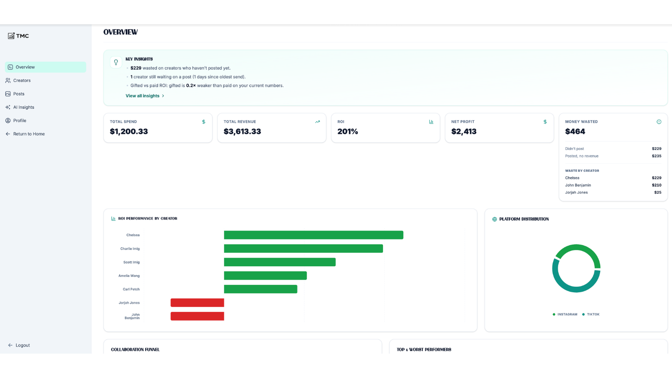Toggle the Instagram legend entry
Image resolution: width=672 pixels, height=378 pixels.
click(565, 314)
